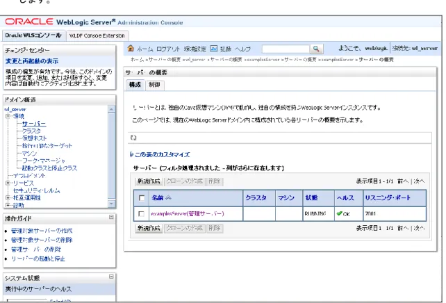446x303 pixels.
Task: Click green OK health checkmark
Action: 339,213
